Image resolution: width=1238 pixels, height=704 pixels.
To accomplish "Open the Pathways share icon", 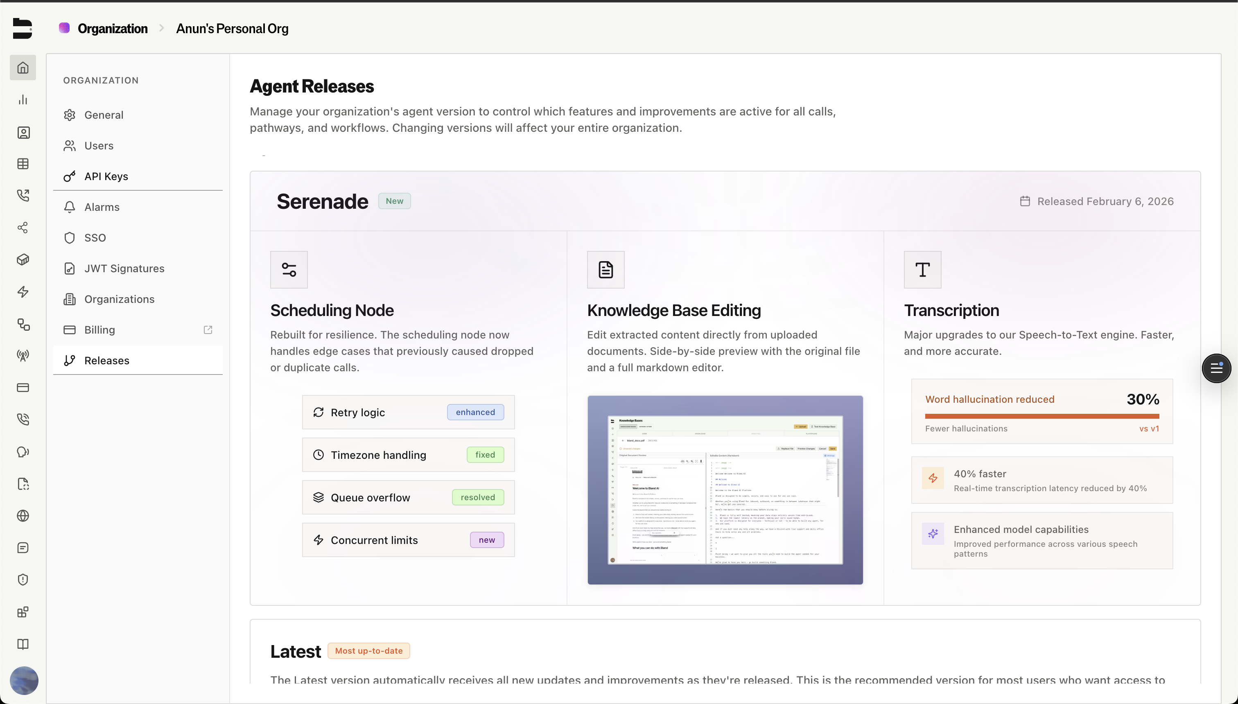I will click(x=23, y=227).
